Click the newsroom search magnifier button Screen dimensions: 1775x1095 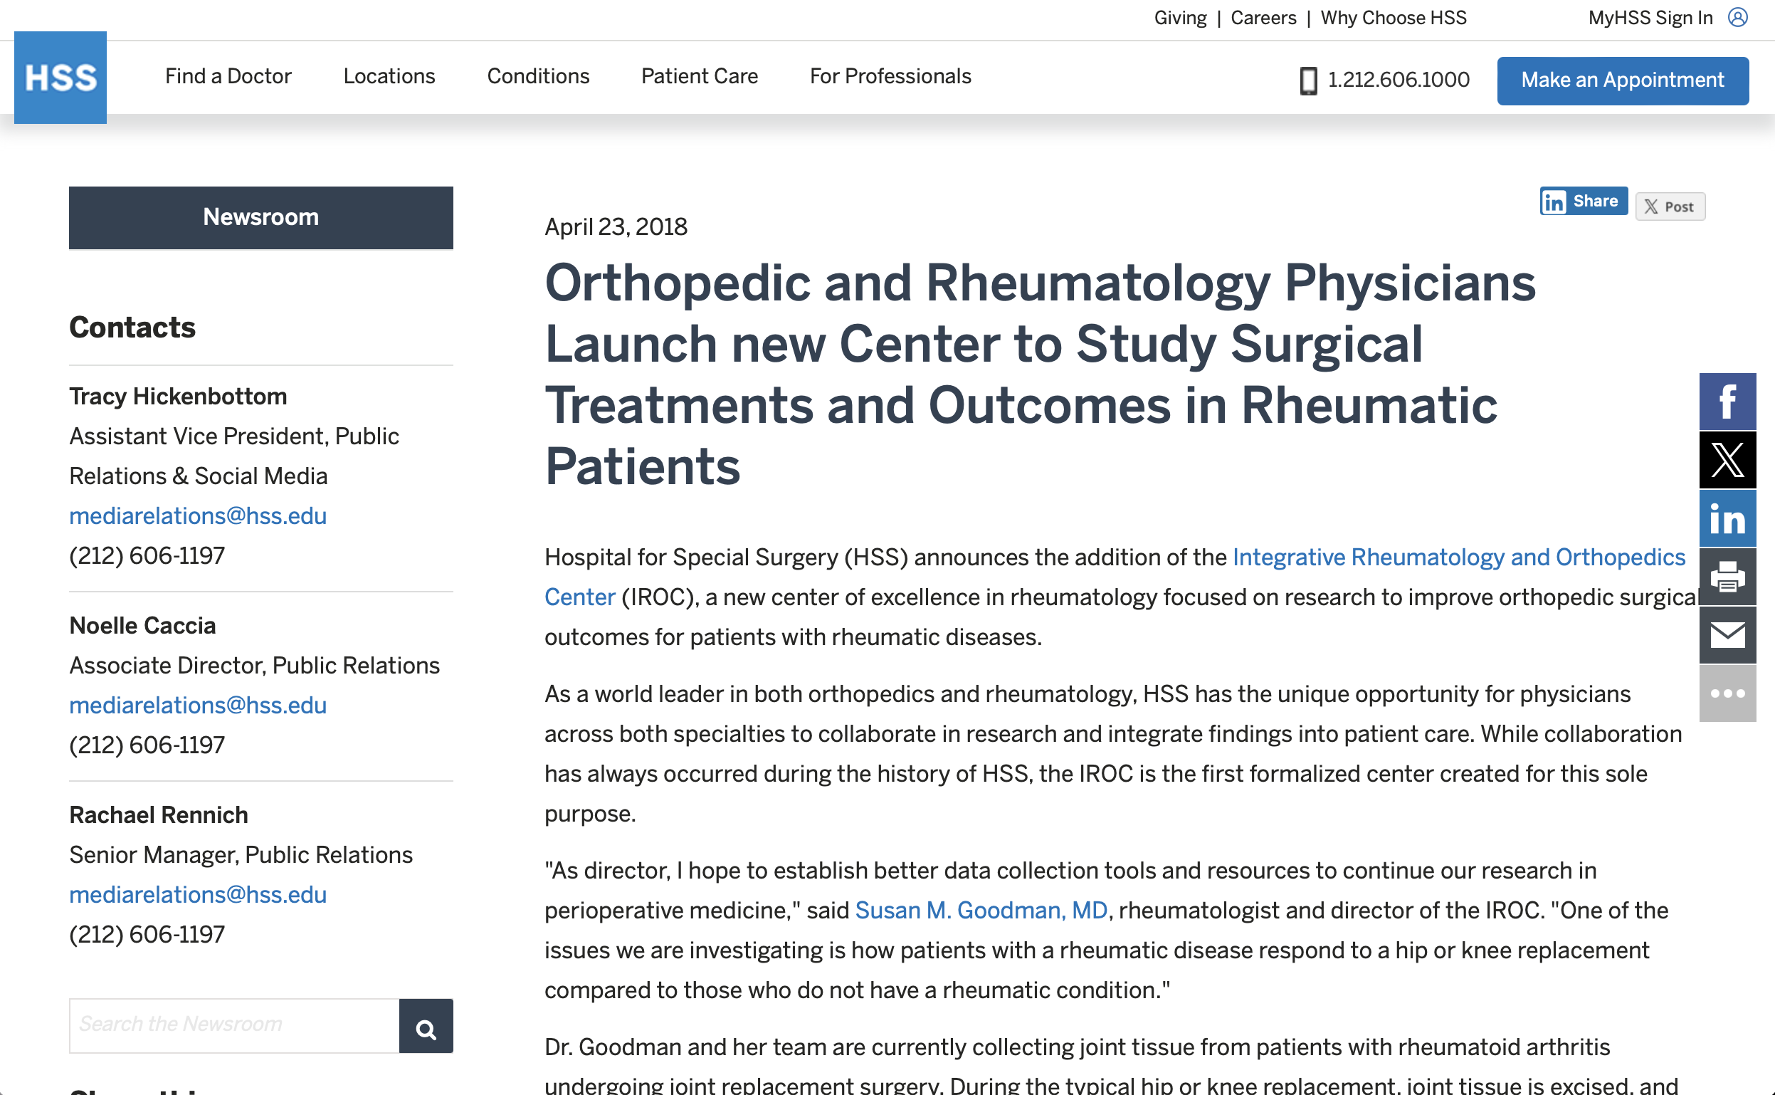pyautogui.click(x=426, y=1026)
